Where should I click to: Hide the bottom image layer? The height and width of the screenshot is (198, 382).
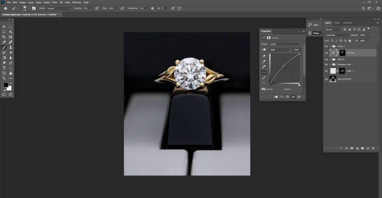[327, 79]
